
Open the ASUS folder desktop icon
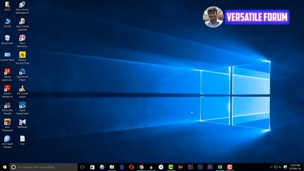tap(8, 6)
